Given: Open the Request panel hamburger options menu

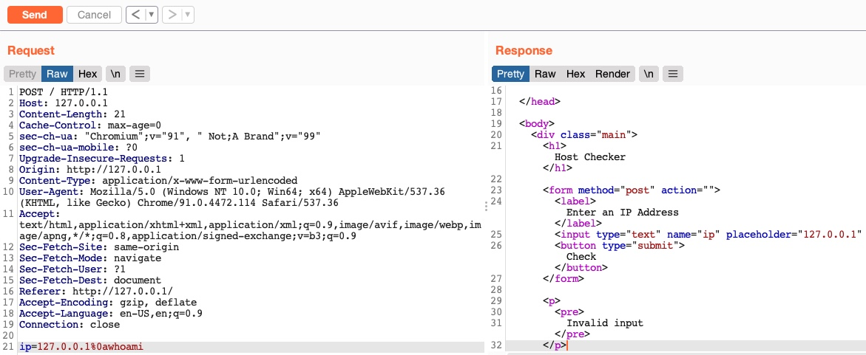Looking at the screenshot, I should [140, 74].
